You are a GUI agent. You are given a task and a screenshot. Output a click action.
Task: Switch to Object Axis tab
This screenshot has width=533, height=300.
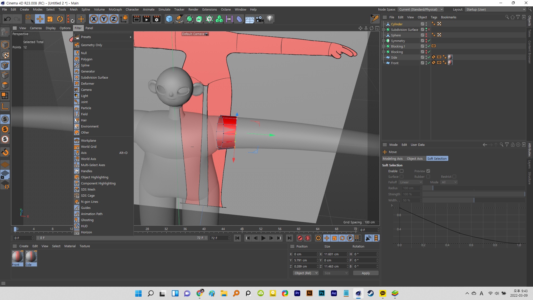[415, 159]
